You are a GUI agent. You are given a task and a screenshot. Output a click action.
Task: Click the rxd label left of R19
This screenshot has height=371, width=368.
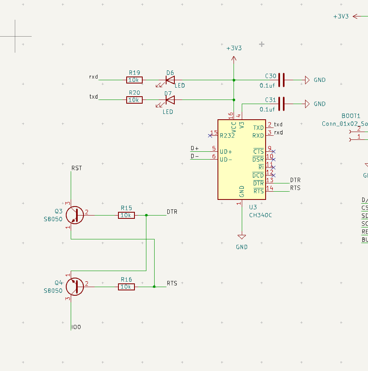tap(93, 77)
